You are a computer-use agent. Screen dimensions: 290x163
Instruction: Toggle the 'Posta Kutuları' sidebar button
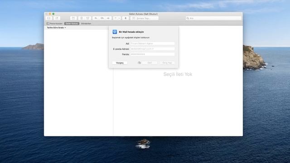(x=54, y=24)
